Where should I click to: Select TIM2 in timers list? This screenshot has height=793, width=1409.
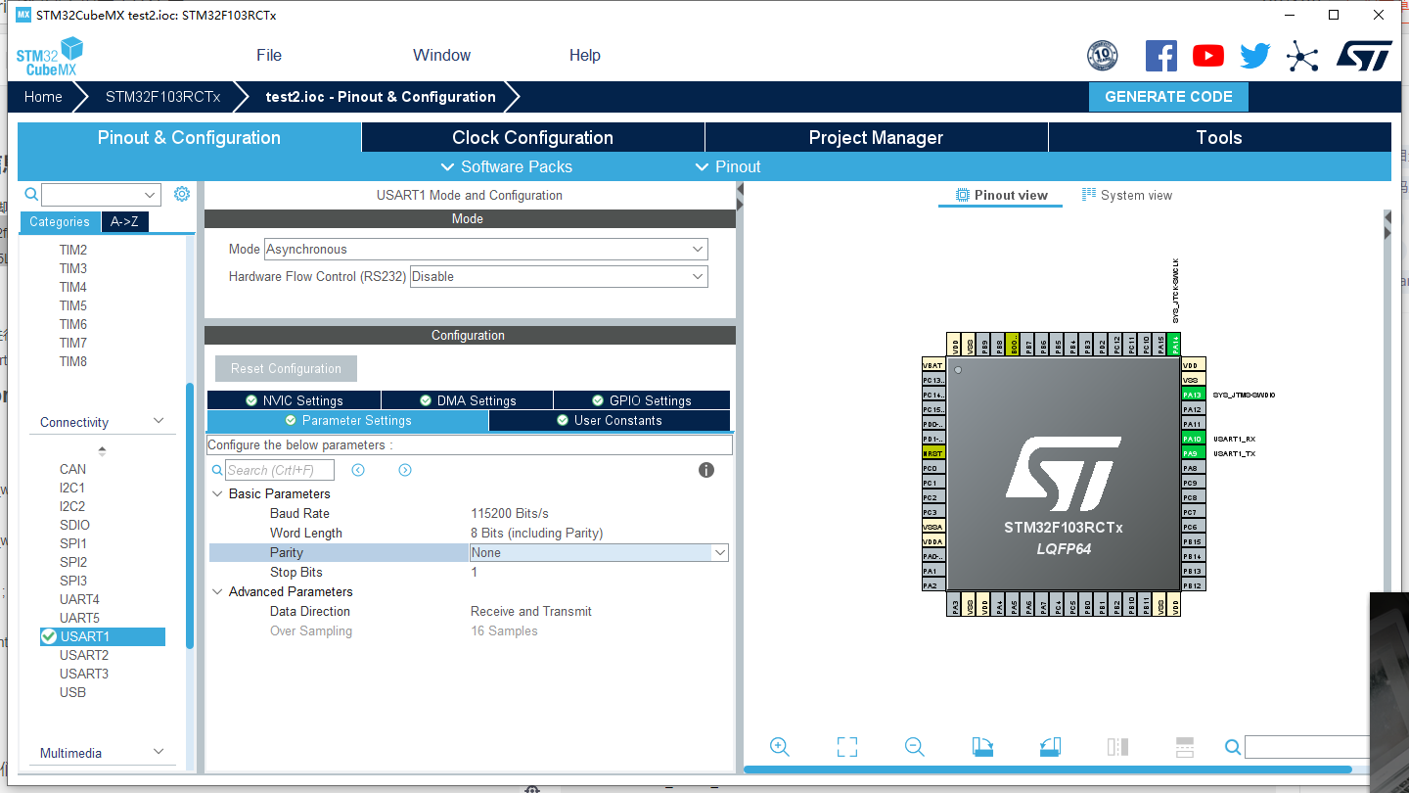[73, 251]
